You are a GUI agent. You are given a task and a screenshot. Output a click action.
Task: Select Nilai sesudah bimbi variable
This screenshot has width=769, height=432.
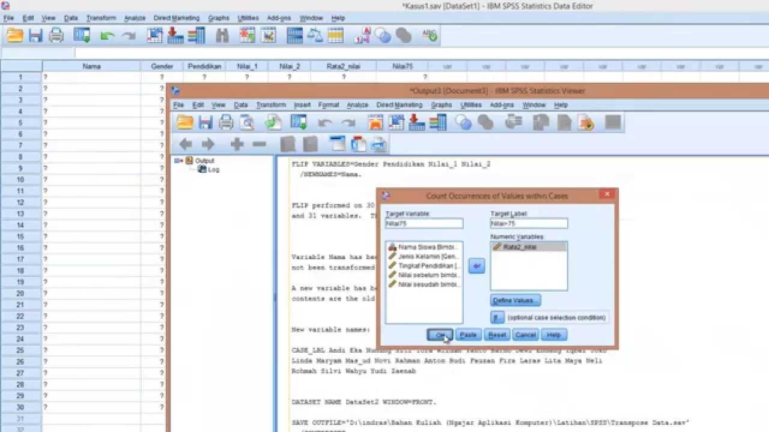(424, 284)
